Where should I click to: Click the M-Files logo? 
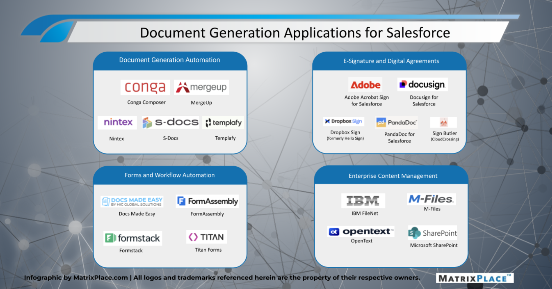click(x=431, y=199)
